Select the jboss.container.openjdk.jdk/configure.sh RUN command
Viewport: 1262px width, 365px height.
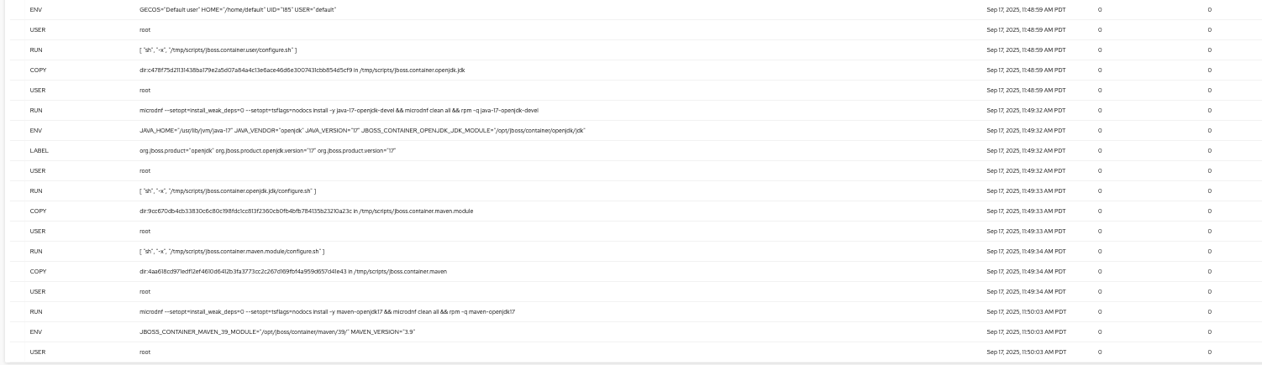228,190
